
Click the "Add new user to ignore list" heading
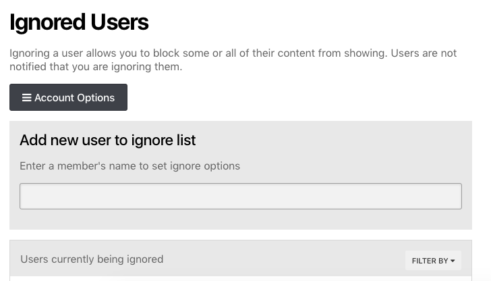107,140
